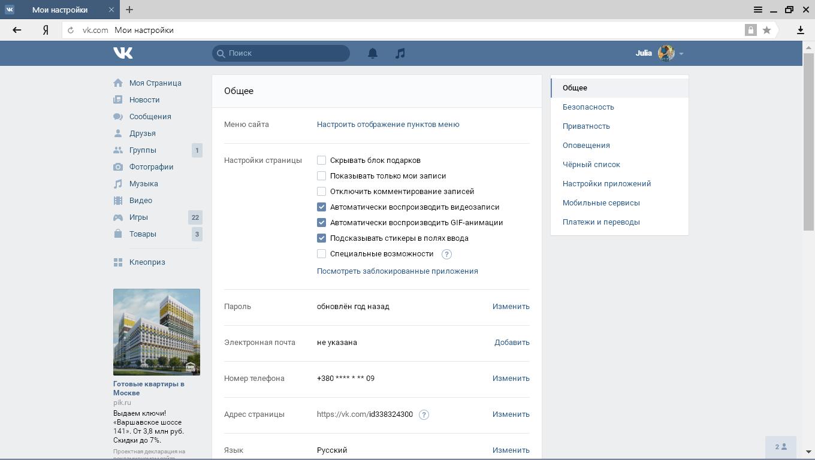The height and width of the screenshot is (460, 815).
Task: Open notifications bell icon
Action: pyautogui.click(x=373, y=53)
